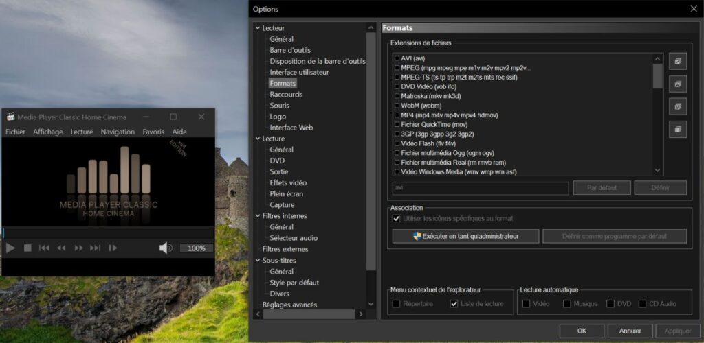Skip to previous with the back-to-start icon
This screenshot has height=343, width=704.
point(44,248)
